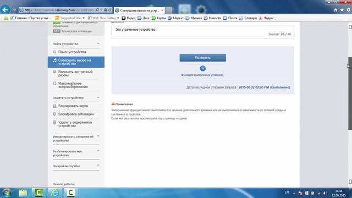Open a new blank browser tab
The image size is (352, 198).
pos(169,10)
